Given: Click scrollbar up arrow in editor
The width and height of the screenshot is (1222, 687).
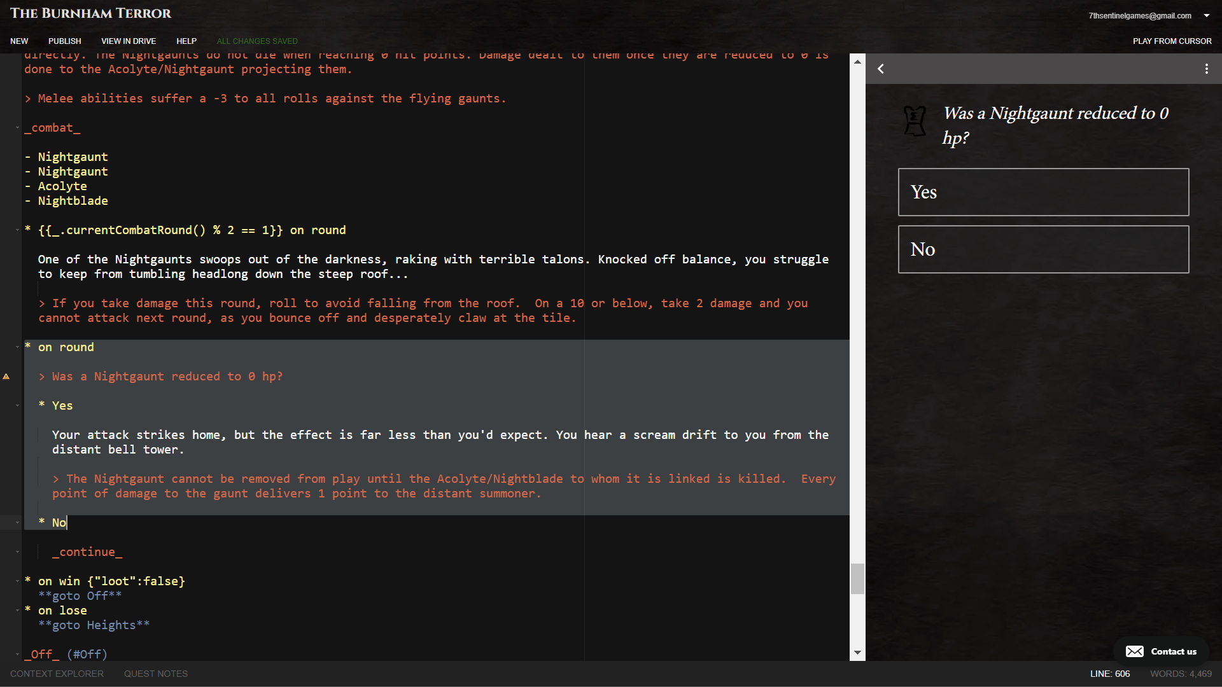Looking at the screenshot, I should tap(857, 62).
